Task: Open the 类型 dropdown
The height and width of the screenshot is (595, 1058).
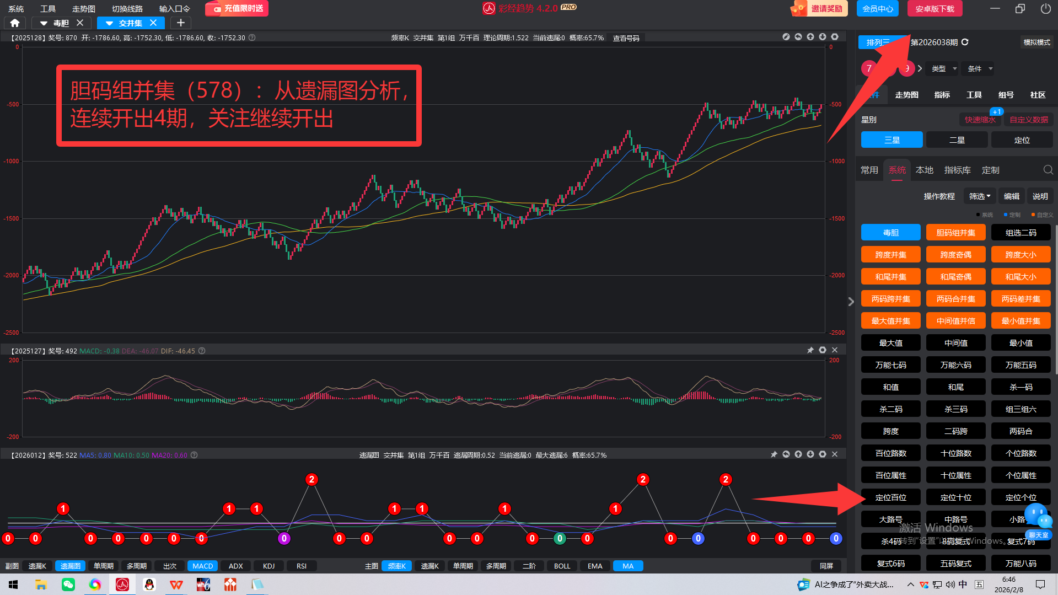Action: click(x=943, y=69)
